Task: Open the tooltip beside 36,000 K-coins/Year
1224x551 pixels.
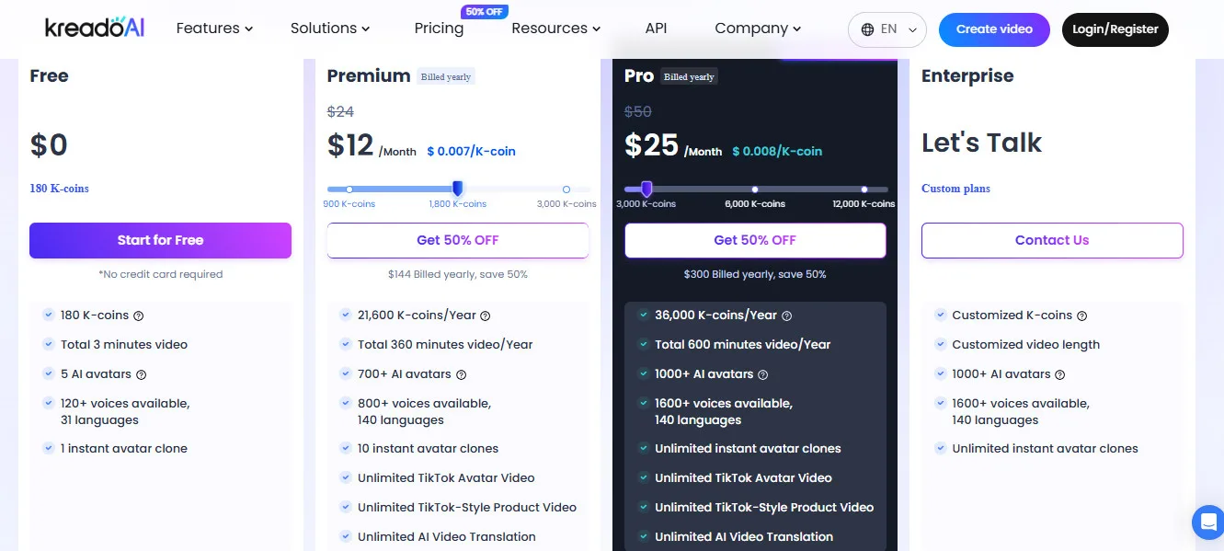Action: click(x=786, y=316)
